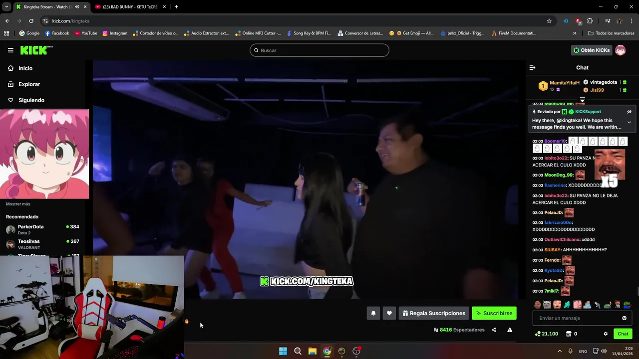Click the green Chat send button
The width and height of the screenshot is (639, 359).
coord(623,334)
